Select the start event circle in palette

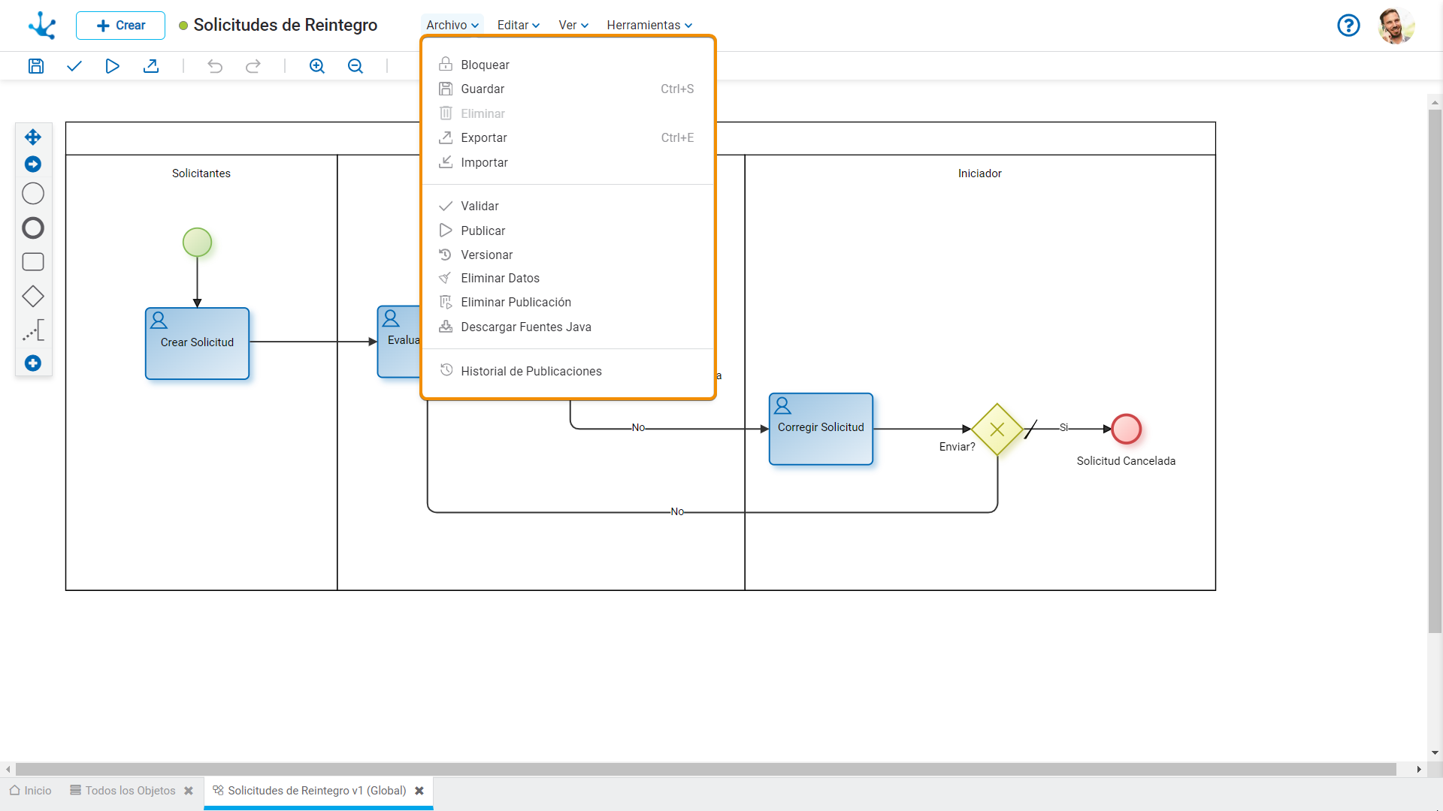(33, 194)
